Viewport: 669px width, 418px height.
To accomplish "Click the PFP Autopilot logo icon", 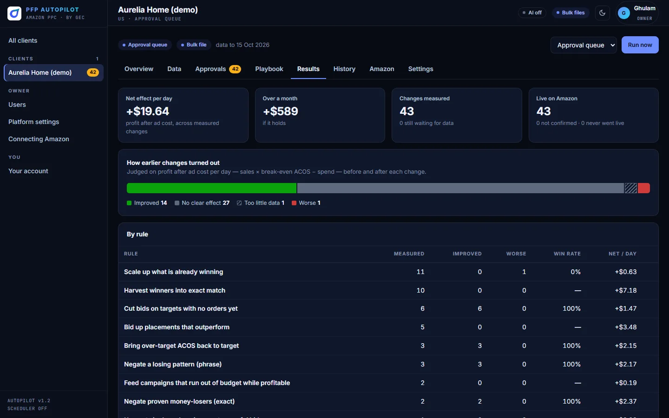I will pos(14,13).
